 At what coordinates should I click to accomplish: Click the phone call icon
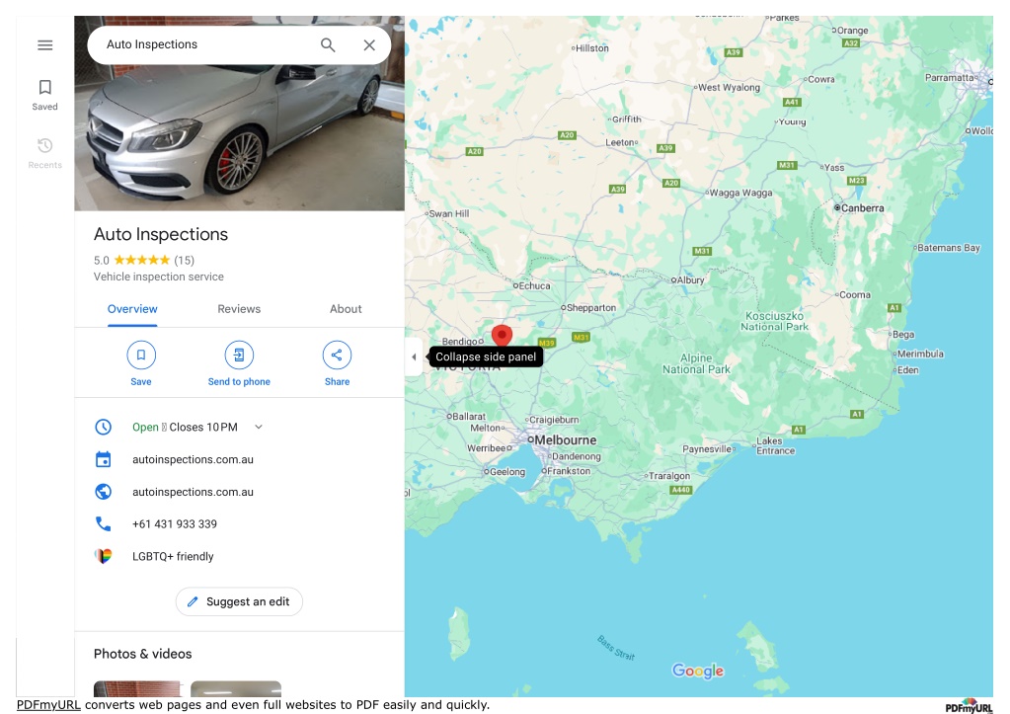(x=103, y=524)
